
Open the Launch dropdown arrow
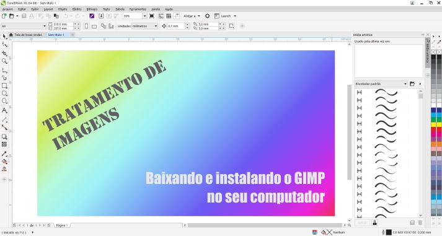pyautogui.click(x=235, y=16)
